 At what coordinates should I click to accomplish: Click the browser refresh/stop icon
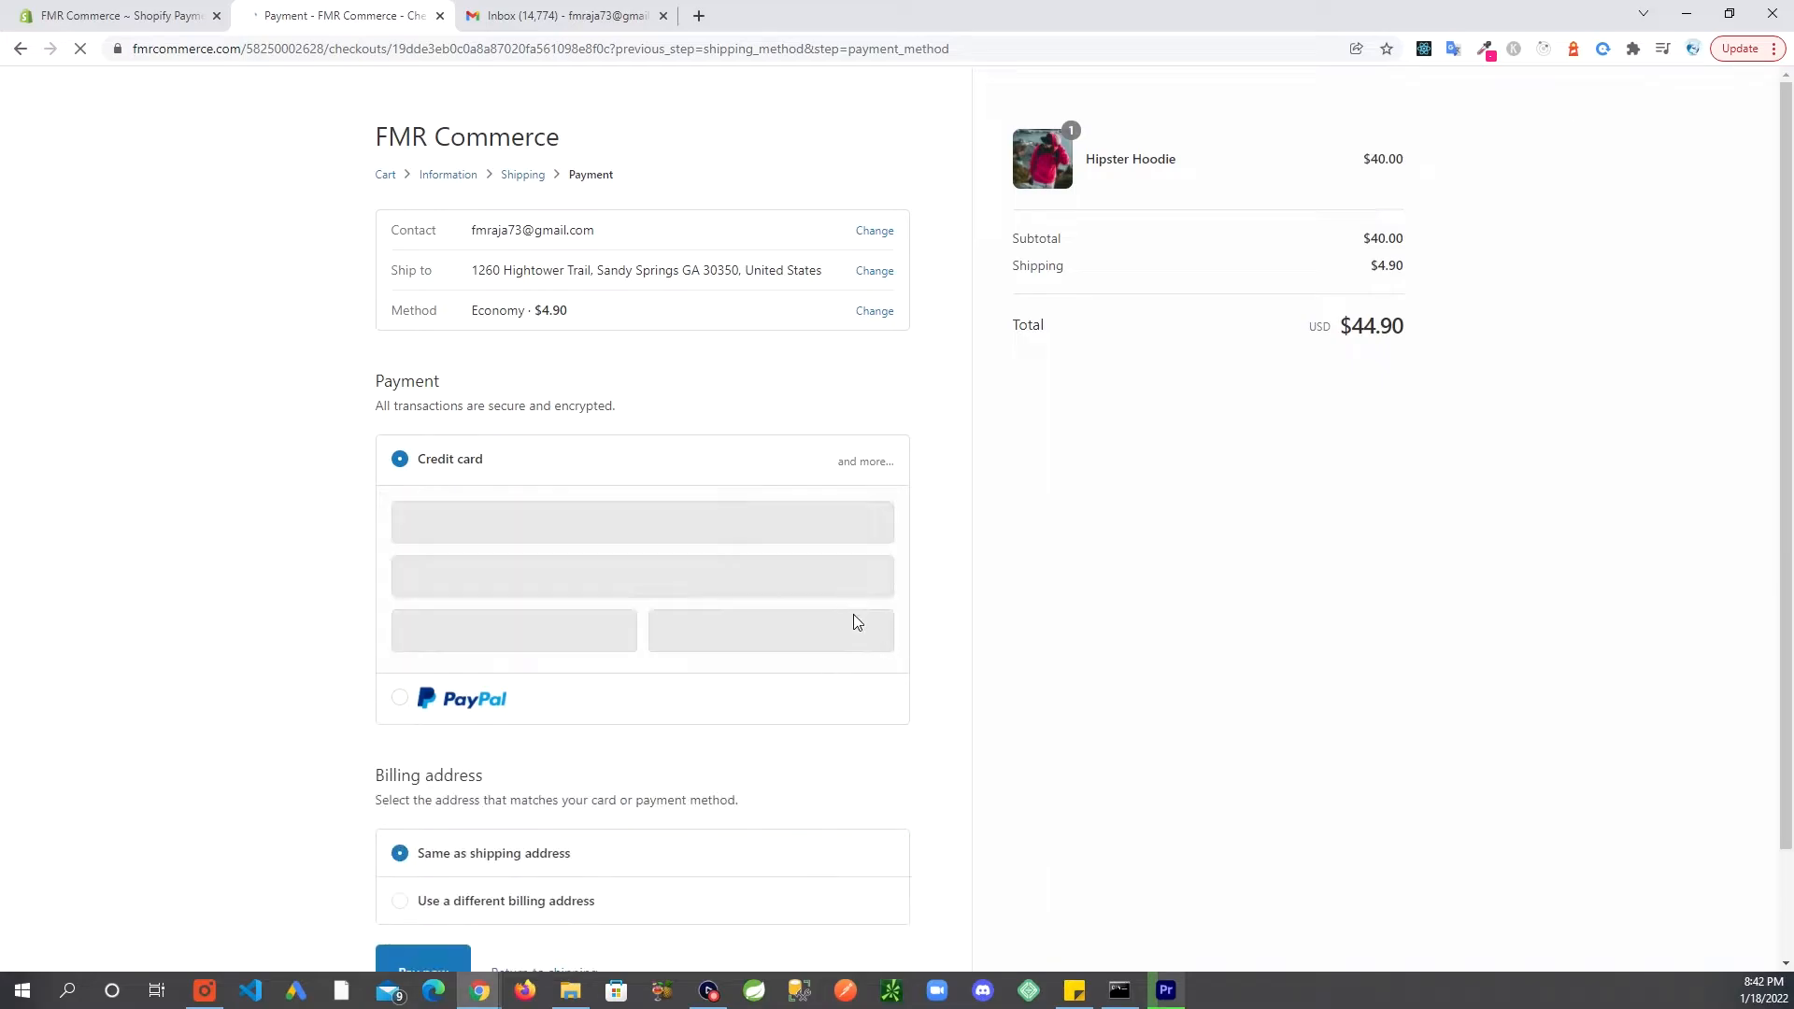[x=80, y=48]
